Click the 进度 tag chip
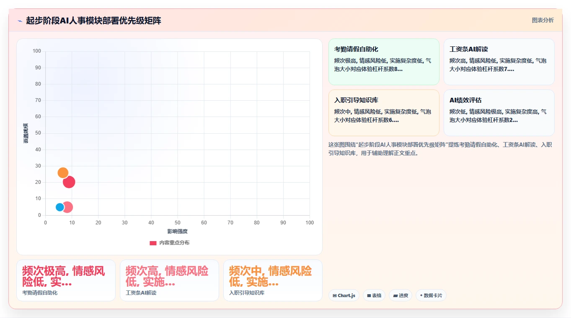The height and width of the screenshot is (318, 571). [x=400, y=295]
